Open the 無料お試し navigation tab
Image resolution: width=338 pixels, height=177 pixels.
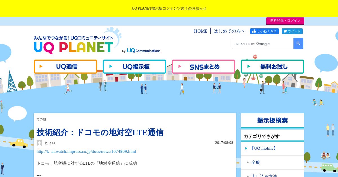pyautogui.click(x=272, y=67)
